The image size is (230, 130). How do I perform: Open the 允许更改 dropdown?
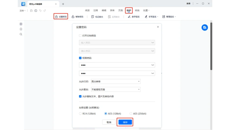click(x=116, y=89)
